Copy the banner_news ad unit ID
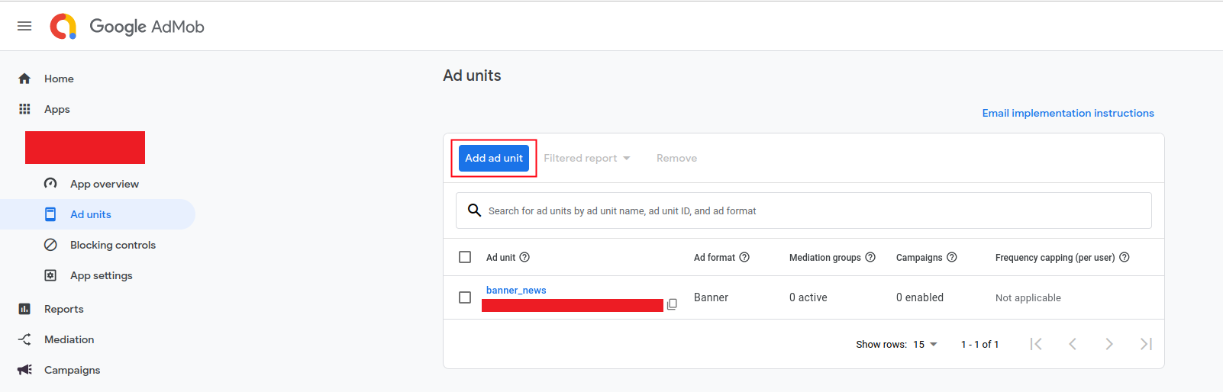 pyautogui.click(x=672, y=304)
